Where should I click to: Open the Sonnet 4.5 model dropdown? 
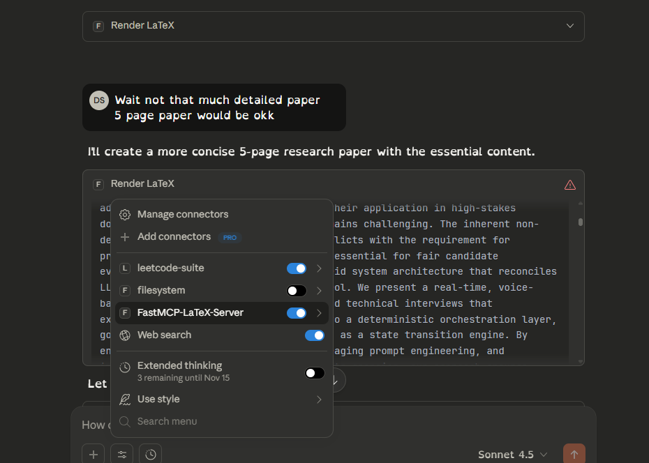tap(512, 454)
